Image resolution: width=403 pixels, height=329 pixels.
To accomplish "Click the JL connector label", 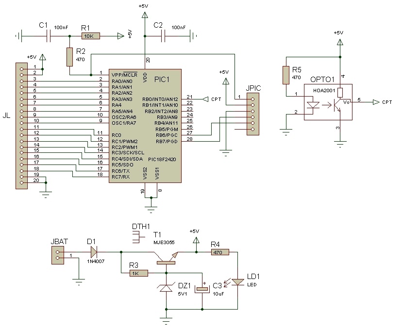I will [x=6, y=116].
